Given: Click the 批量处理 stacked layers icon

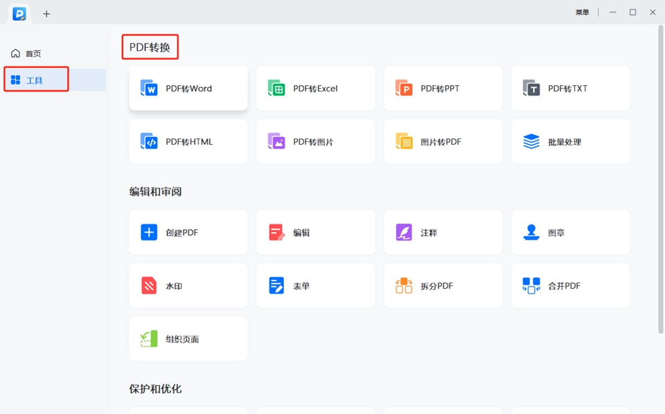Looking at the screenshot, I should [531, 141].
